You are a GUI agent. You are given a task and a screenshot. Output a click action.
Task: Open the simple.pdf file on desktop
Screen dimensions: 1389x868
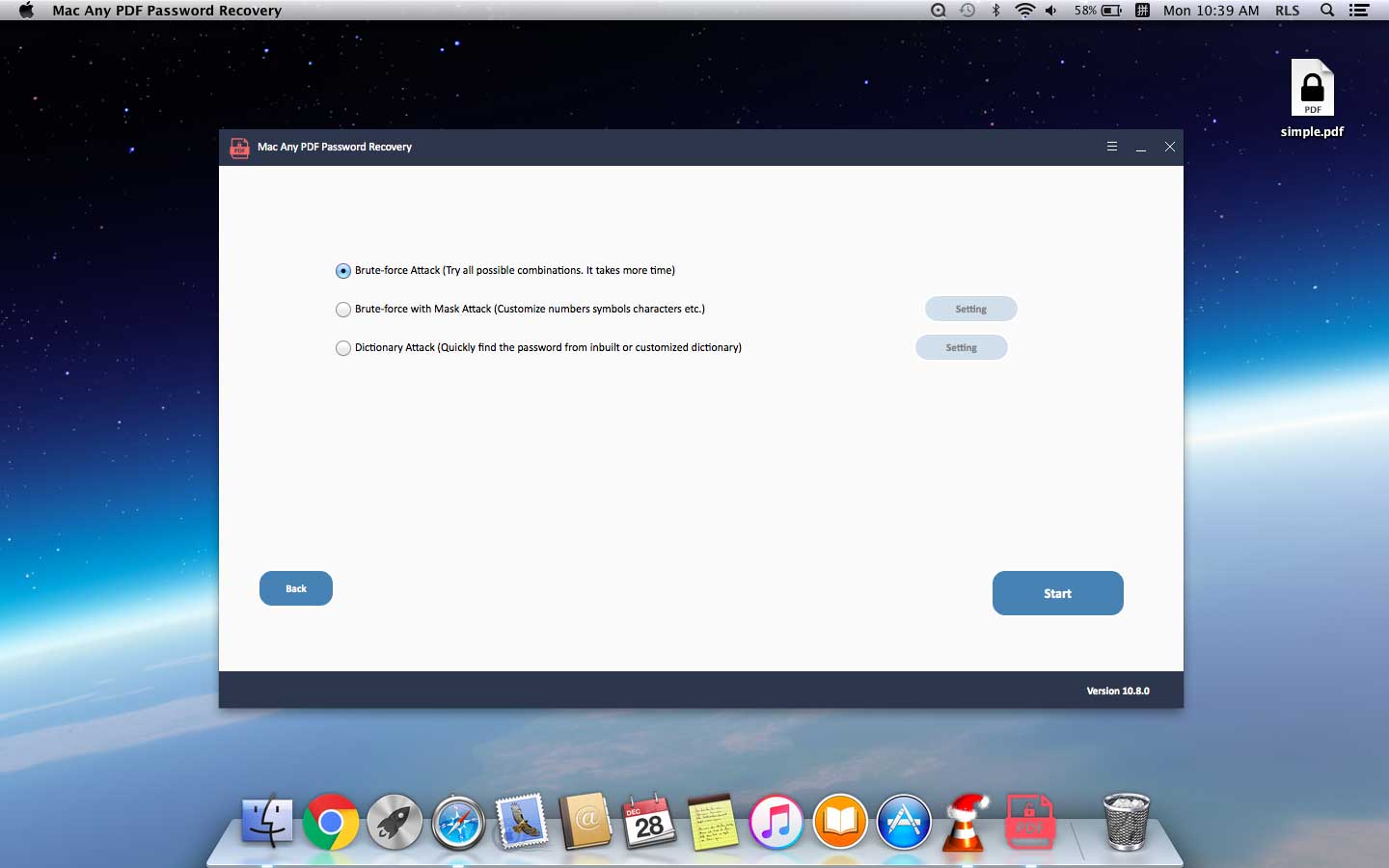pos(1312,90)
